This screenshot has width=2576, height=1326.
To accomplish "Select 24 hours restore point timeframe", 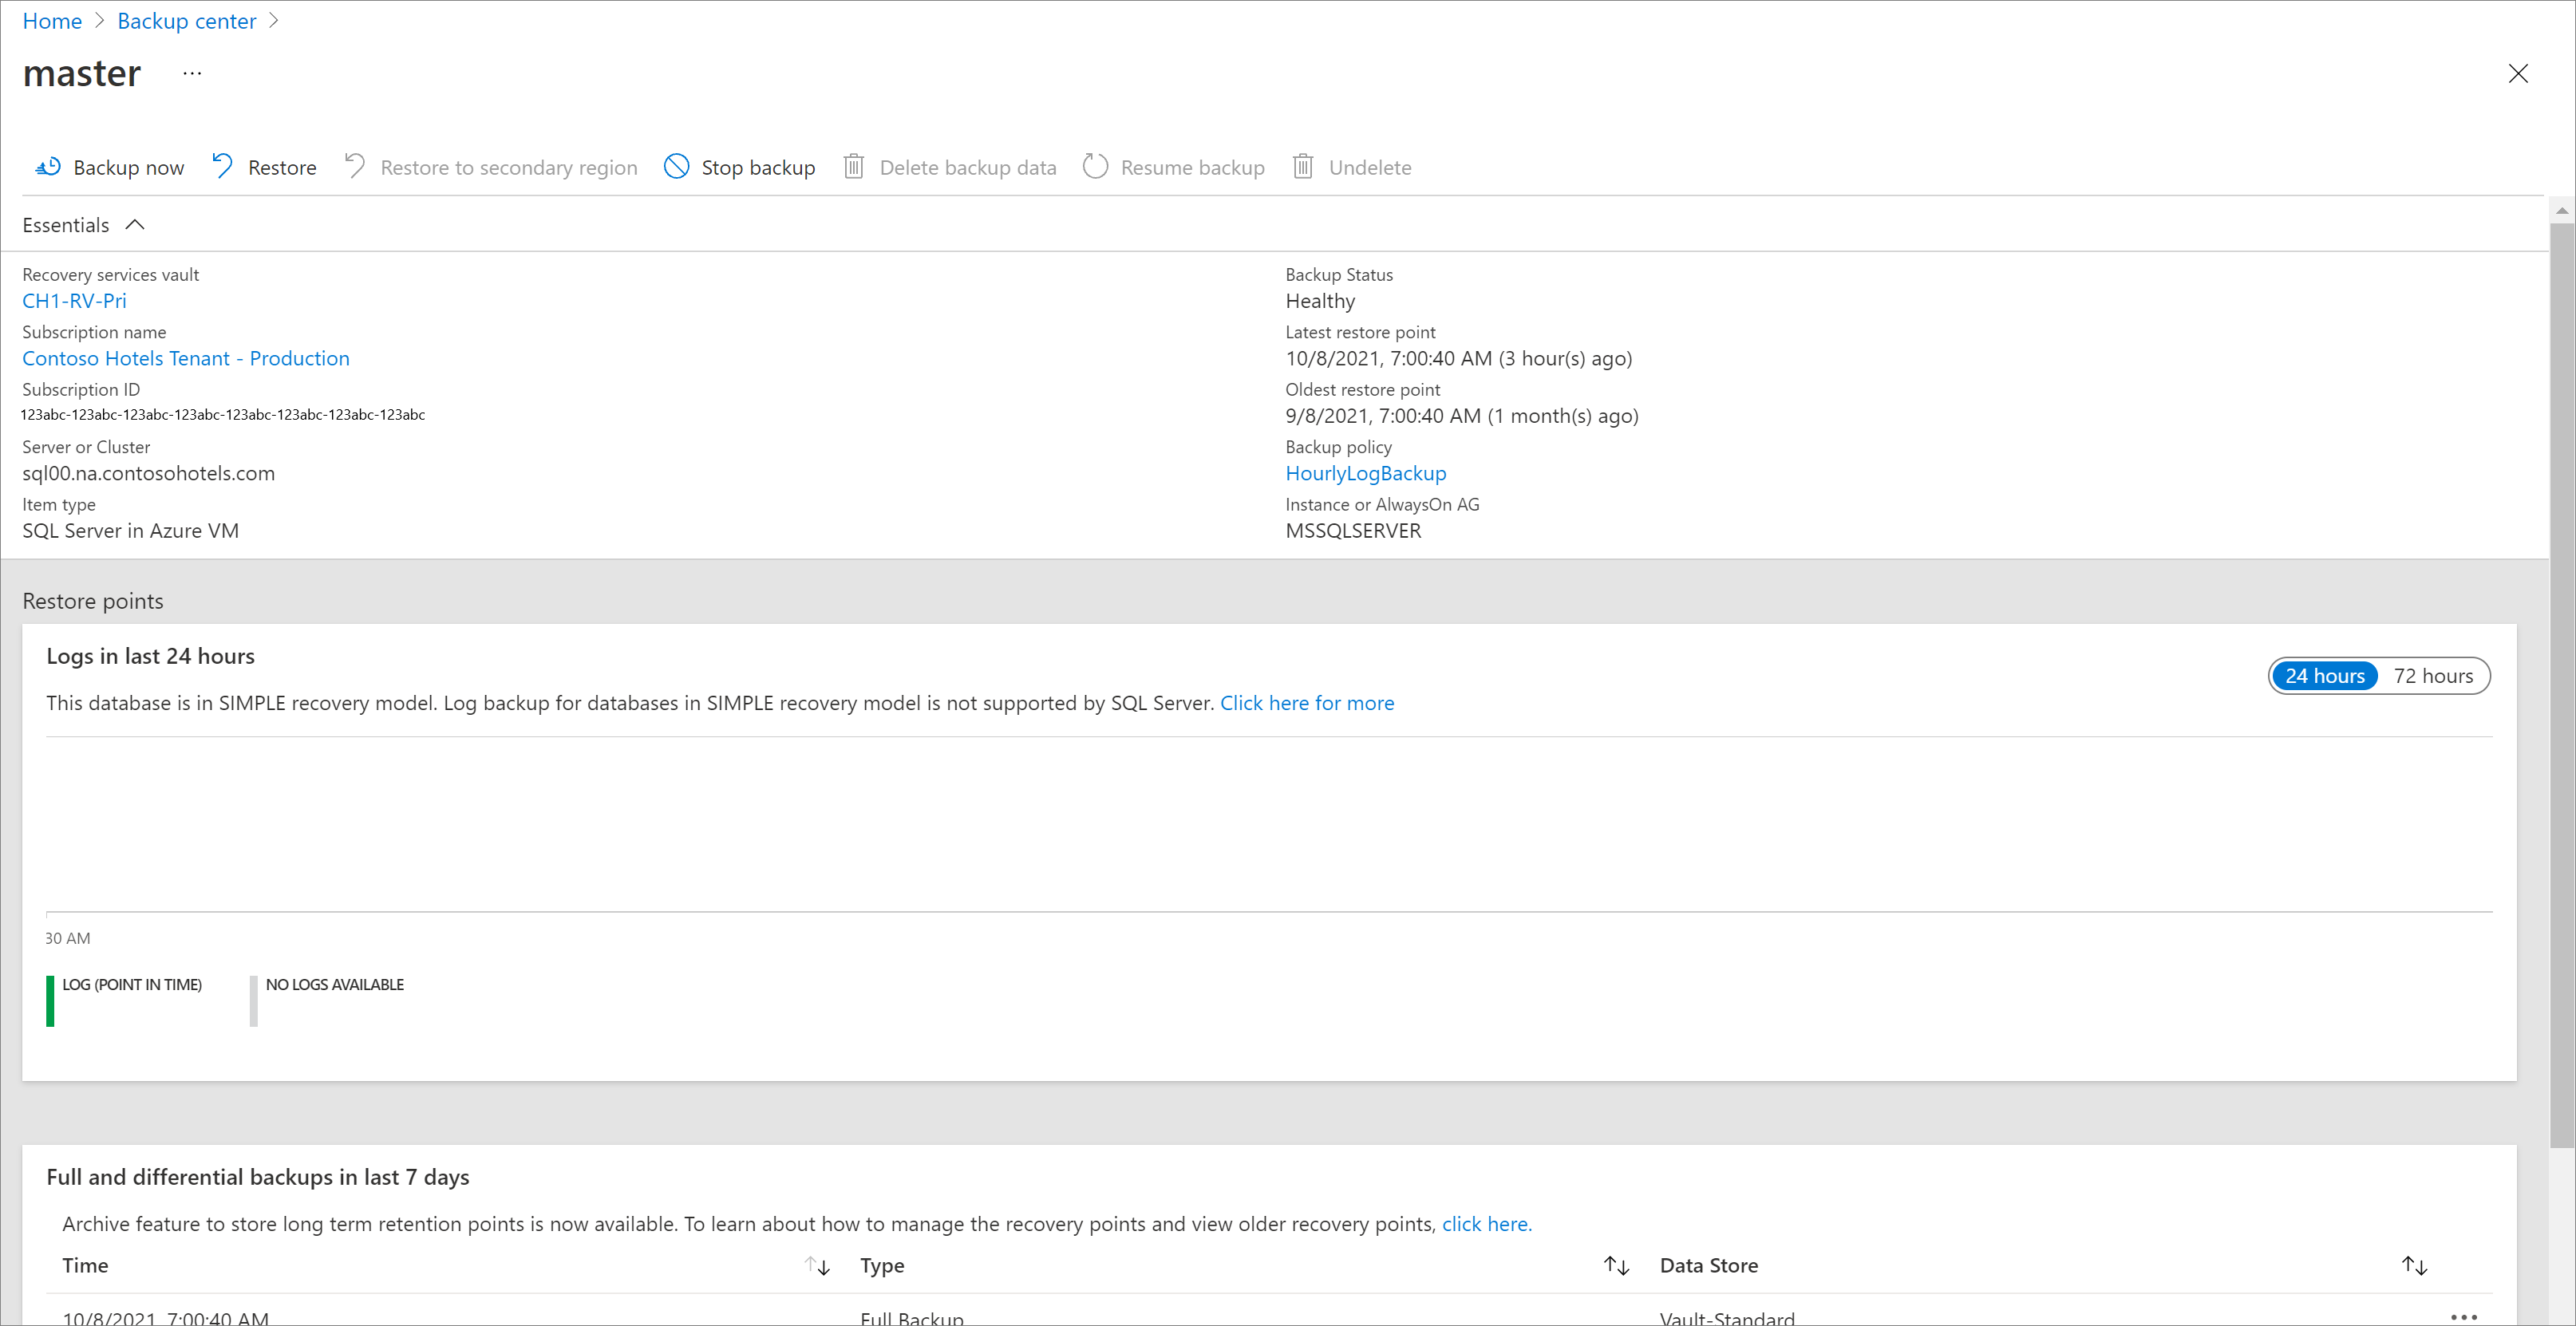I will pyautogui.click(x=2324, y=675).
